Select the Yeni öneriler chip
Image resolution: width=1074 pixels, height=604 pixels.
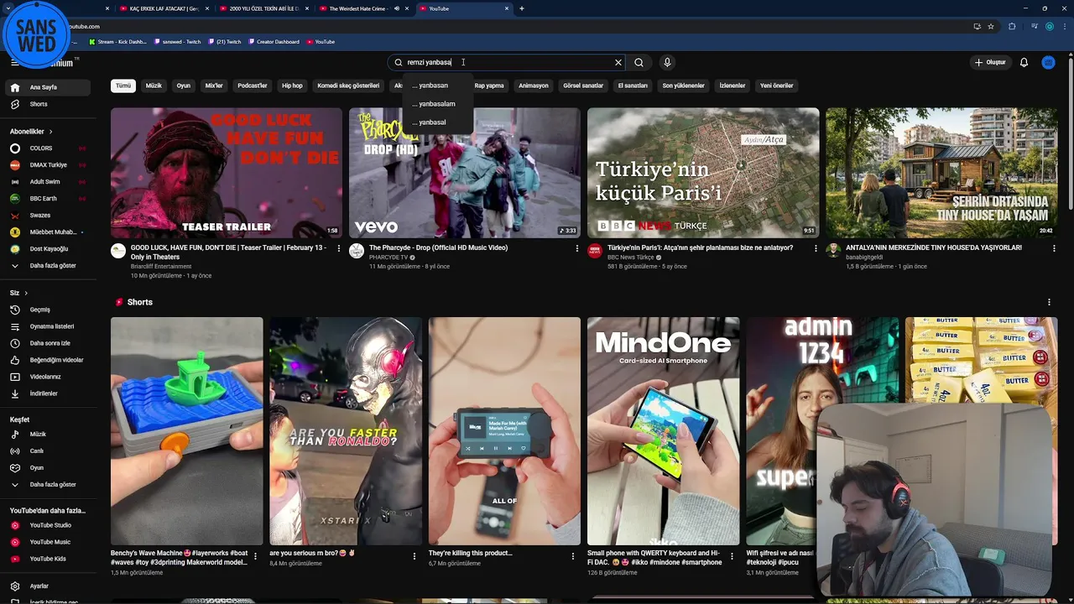pos(776,86)
